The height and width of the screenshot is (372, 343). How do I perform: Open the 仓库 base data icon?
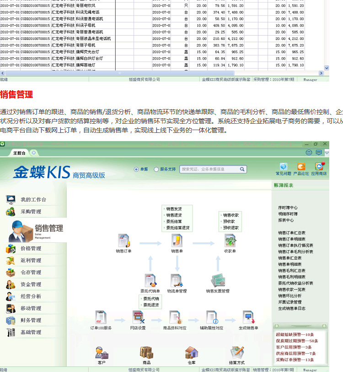coord(192,353)
